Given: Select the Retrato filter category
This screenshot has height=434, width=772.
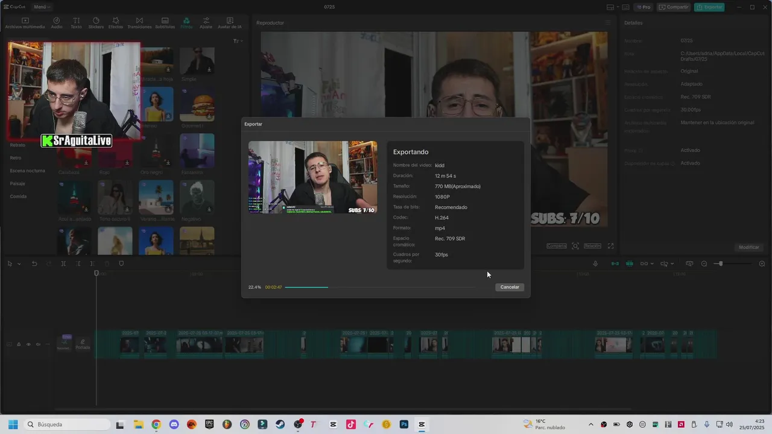Looking at the screenshot, I should pos(17,145).
